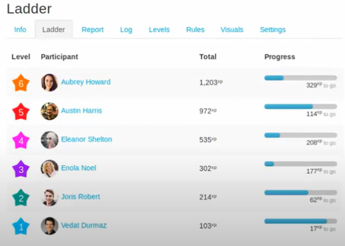The image size is (345, 246).
Task: Click Aubrey Howard's name link
Action: pyautogui.click(x=86, y=82)
